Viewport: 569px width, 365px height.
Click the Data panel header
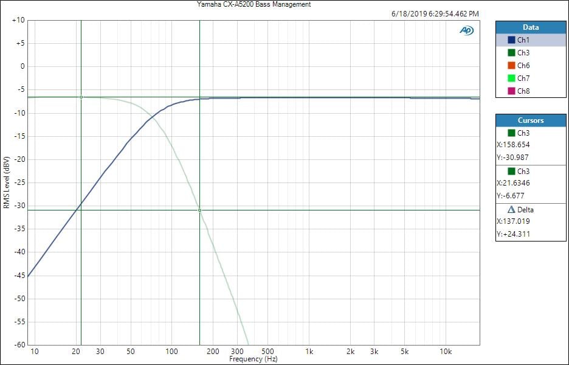point(530,27)
